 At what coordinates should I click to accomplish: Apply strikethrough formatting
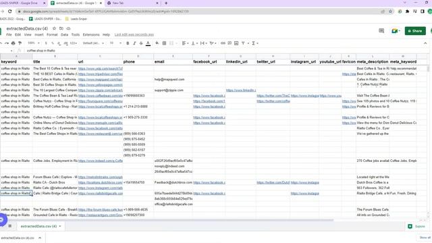point(141,43)
